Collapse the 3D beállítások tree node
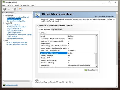Screen dimensions: 120x90 coord(4,15)
